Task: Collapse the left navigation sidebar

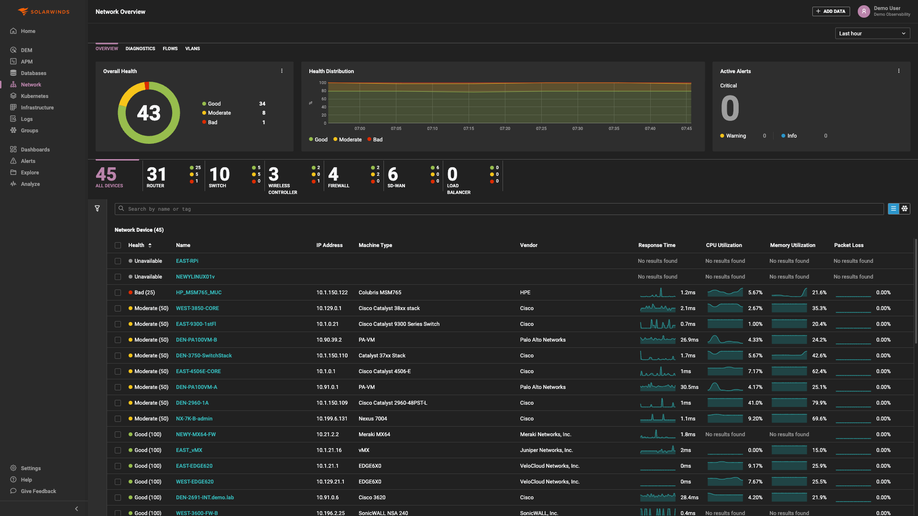Action: coord(76,508)
